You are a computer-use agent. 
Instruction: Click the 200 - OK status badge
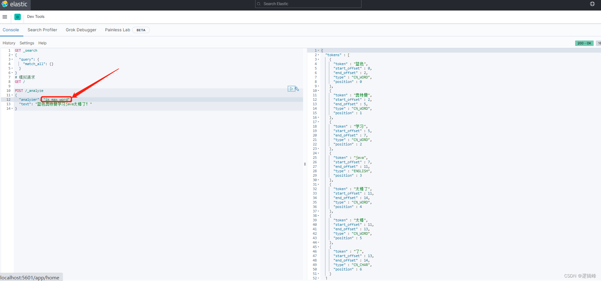(584, 43)
